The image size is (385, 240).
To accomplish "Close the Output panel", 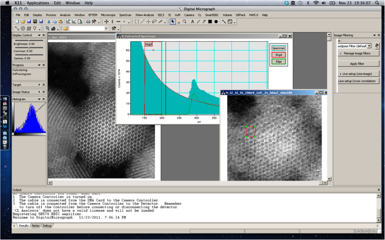I will [x=379, y=190].
